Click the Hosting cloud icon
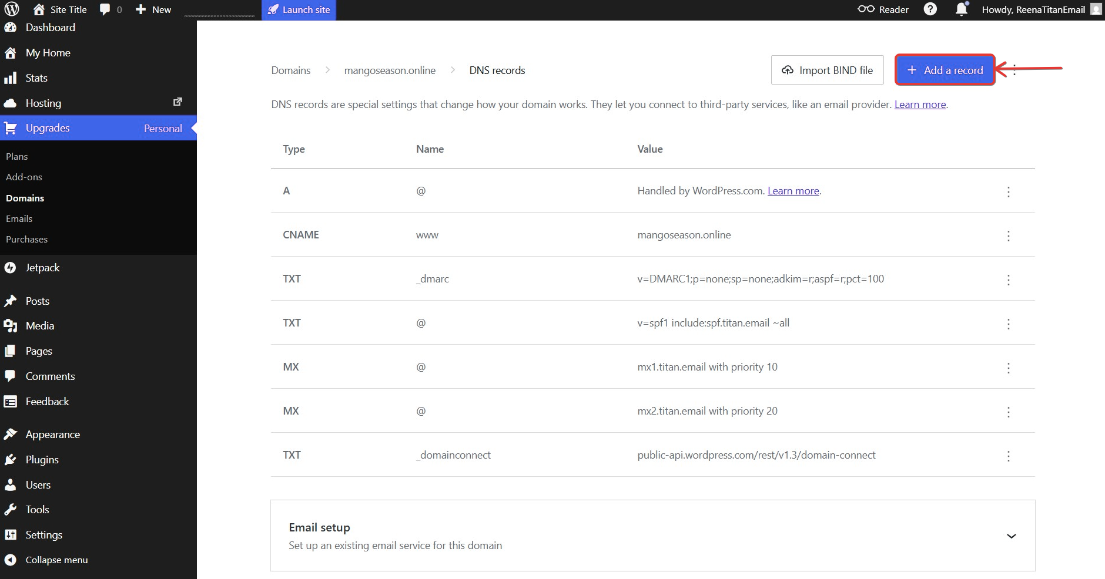The image size is (1105, 579). pos(11,103)
